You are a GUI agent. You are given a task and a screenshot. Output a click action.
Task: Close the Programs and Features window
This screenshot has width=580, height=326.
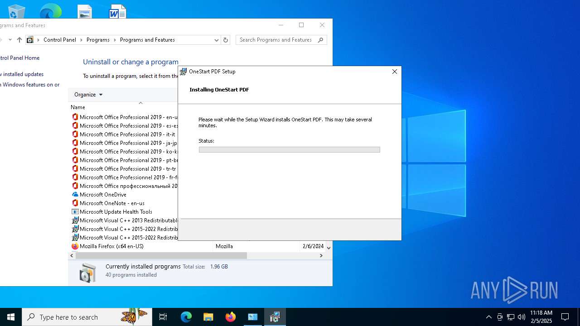(322, 25)
